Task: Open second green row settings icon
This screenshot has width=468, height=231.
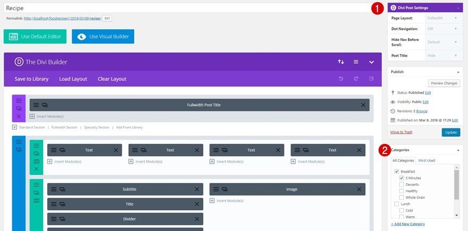Action: click(x=36, y=185)
